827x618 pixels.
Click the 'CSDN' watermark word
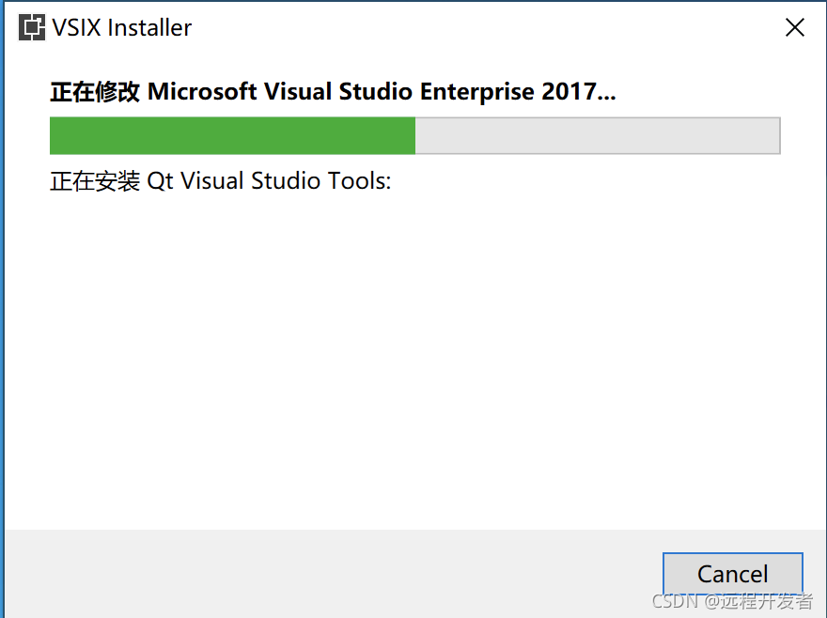tap(675, 601)
